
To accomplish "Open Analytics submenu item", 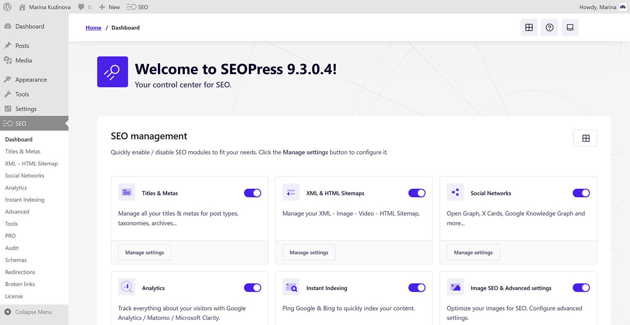I will 16,188.
